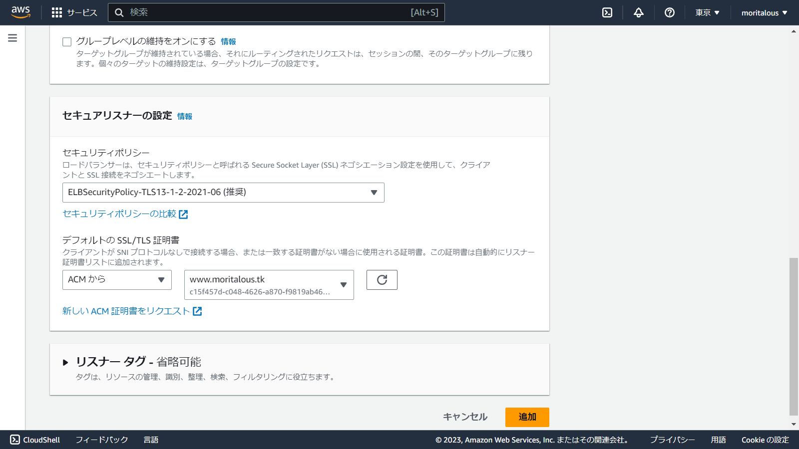
Task: Open the 東京 region selector
Action: 707,12
